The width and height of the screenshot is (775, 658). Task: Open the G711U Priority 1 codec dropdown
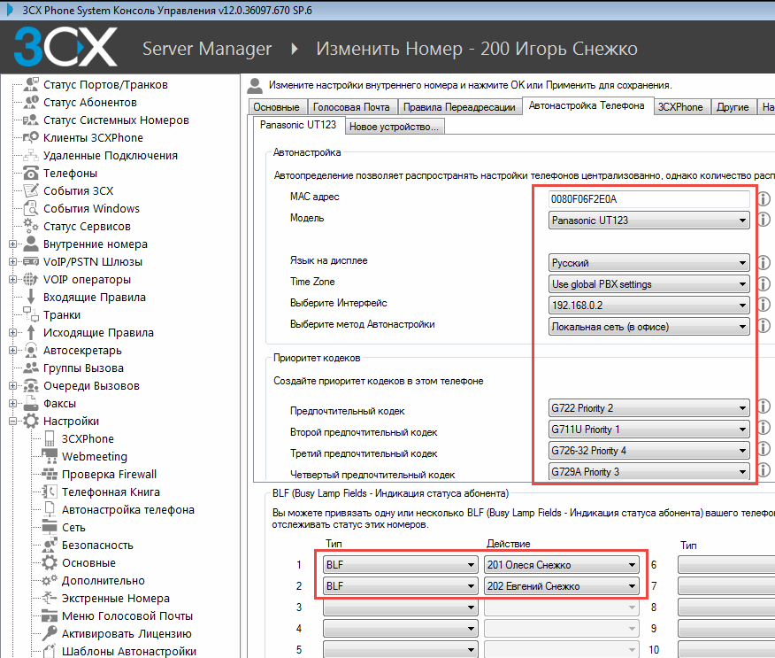pos(649,430)
